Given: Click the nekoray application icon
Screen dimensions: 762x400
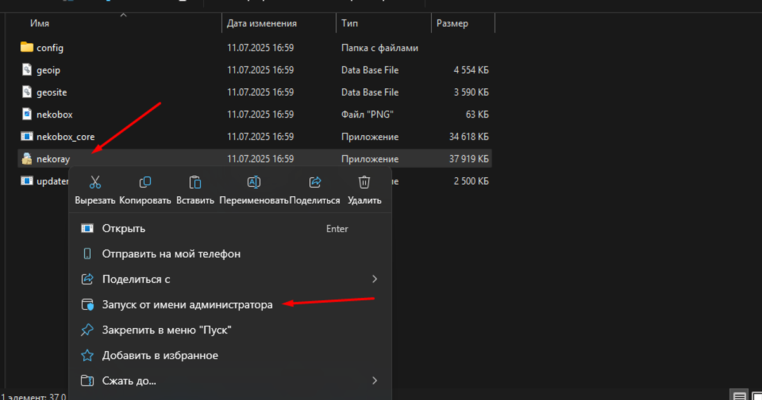Looking at the screenshot, I should [27, 159].
